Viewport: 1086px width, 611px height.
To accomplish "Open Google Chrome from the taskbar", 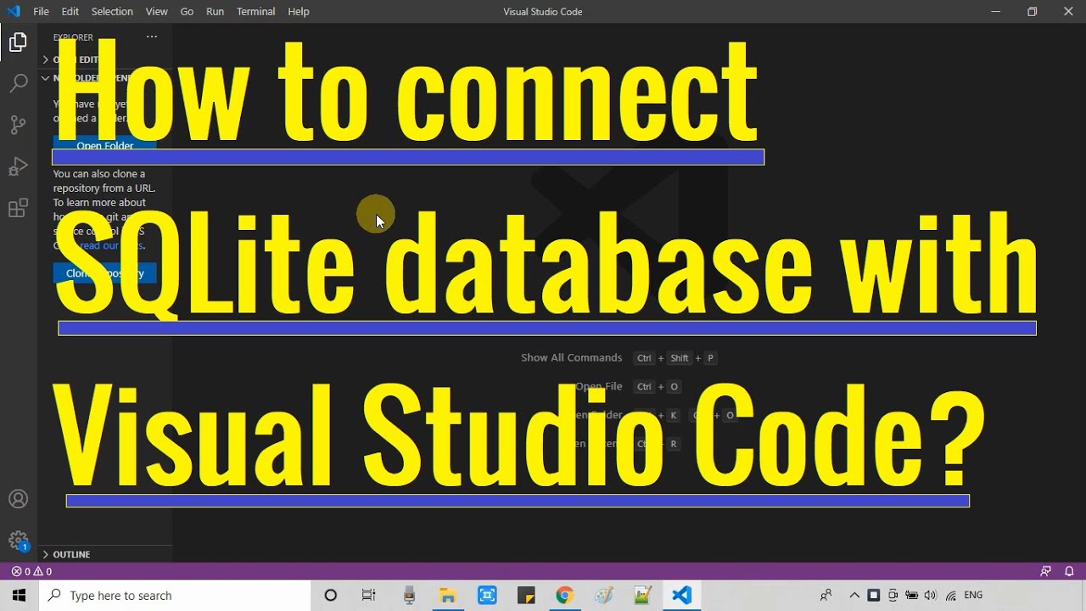I will pyautogui.click(x=564, y=596).
